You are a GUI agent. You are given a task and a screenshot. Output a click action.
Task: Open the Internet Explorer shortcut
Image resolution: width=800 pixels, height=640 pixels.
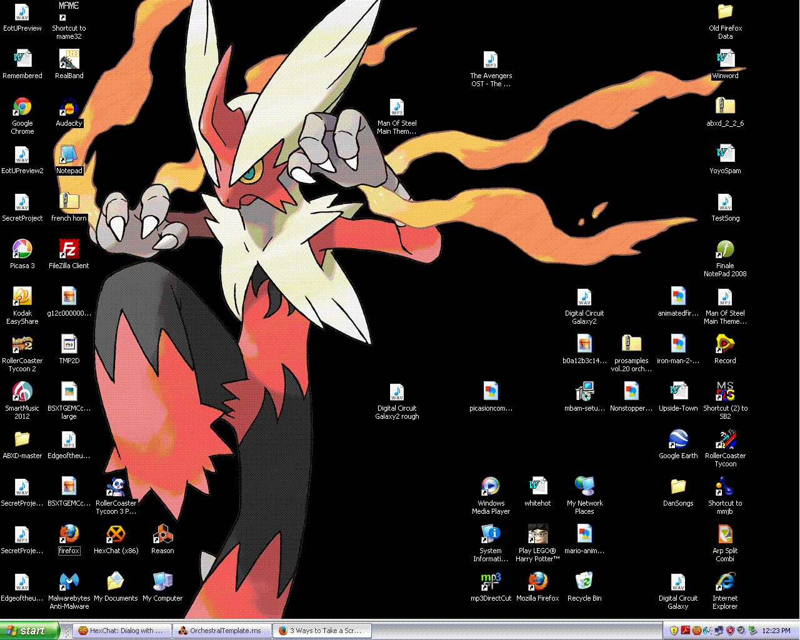tap(725, 582)
